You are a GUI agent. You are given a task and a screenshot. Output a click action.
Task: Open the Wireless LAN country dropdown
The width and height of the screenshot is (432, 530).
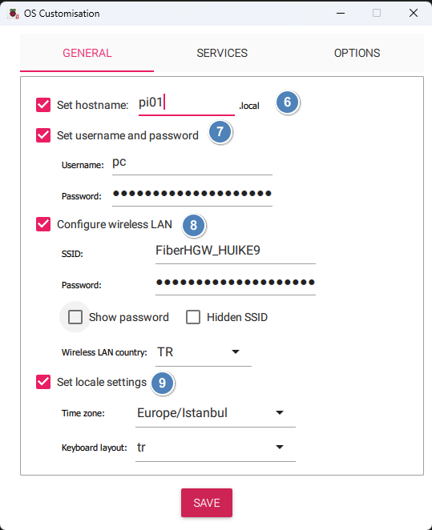coord(204,352)
